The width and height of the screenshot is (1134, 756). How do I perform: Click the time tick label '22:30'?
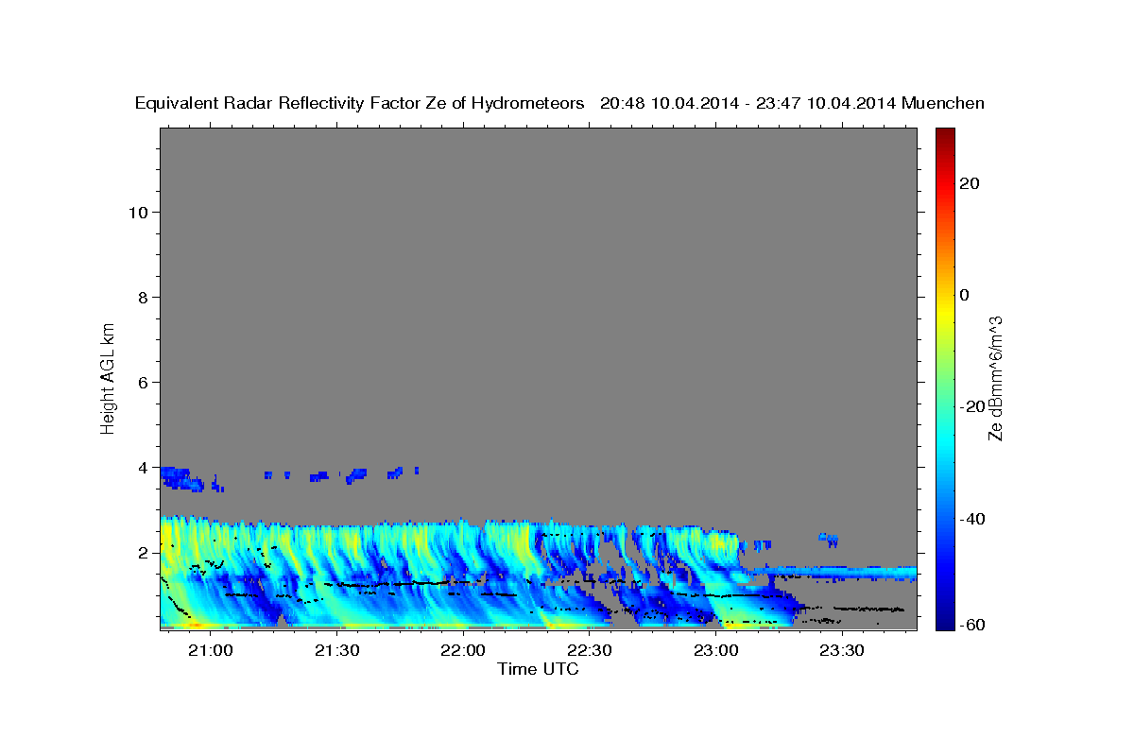tap(590, 651)
